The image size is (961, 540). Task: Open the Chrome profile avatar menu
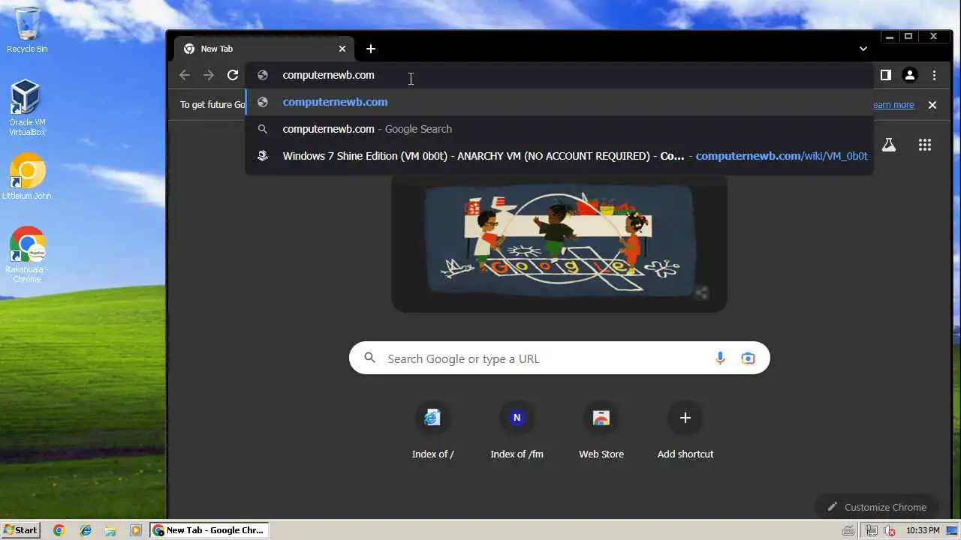coord(910,75)
